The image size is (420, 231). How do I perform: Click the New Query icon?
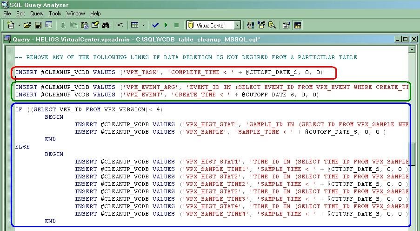click(x=10, y=25)
